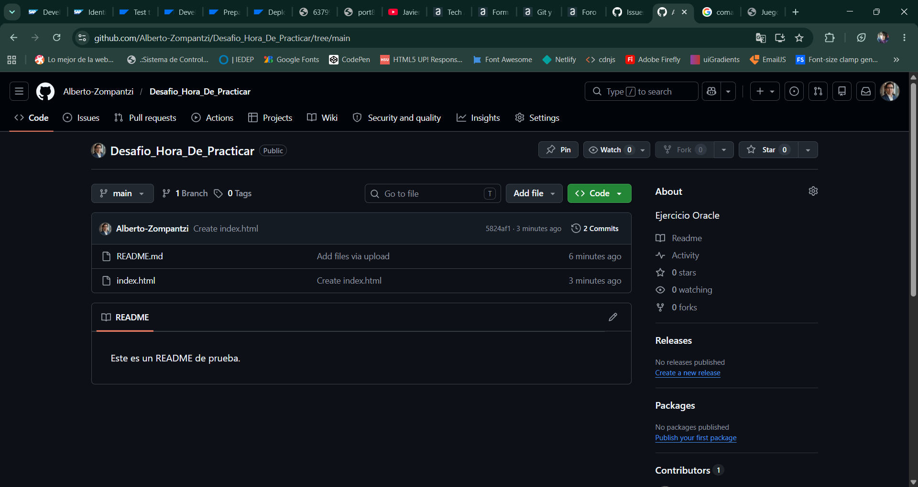
Task: Open Security and quality tab
Action: coord(397,117)
